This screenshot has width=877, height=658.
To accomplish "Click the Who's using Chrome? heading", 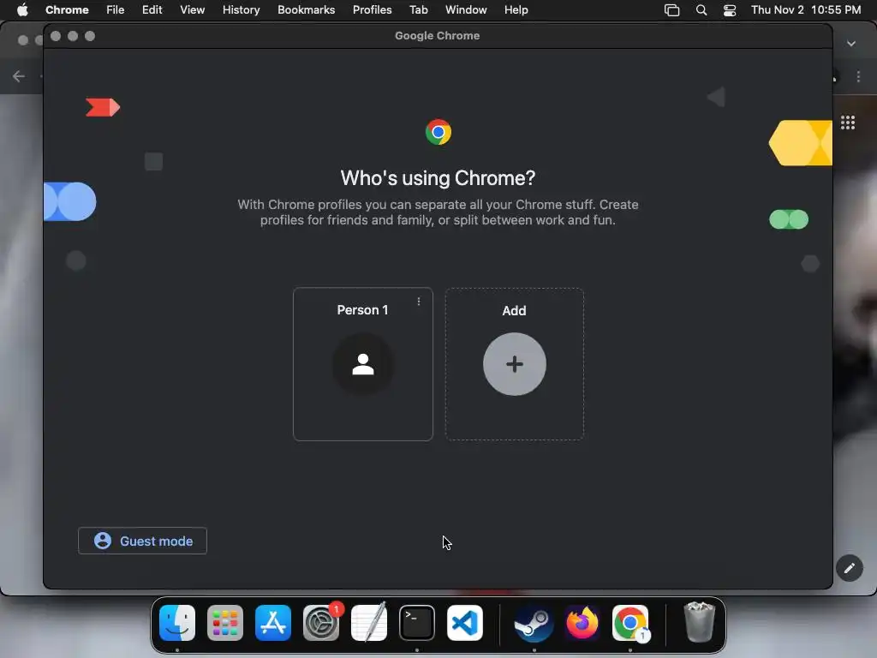I will coord(438,178).
